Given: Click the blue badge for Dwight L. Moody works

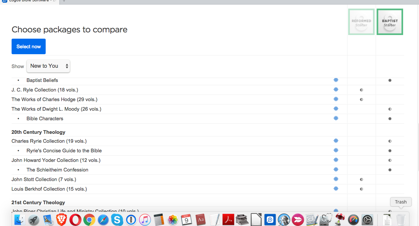Looking at the screenshot, I should [x=336, y=109].
